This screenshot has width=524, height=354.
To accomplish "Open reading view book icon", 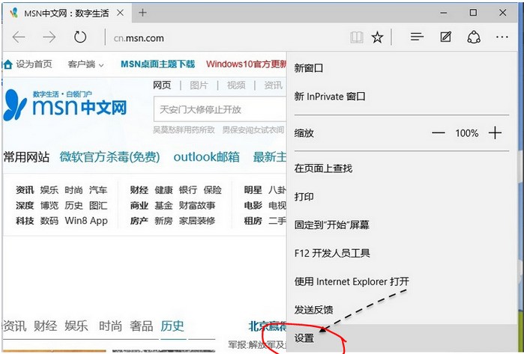I will tap(357, 37).
